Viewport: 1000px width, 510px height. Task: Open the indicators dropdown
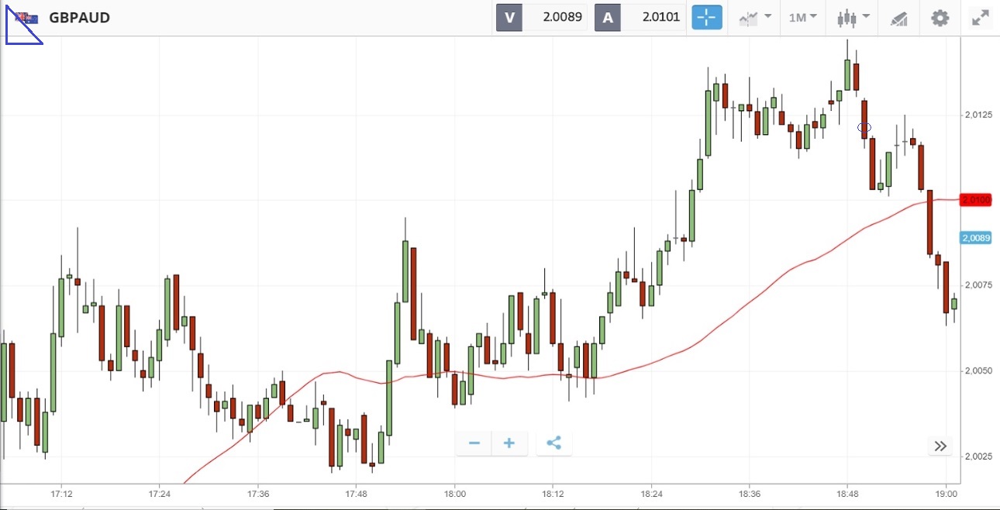(x=755, y=17)
